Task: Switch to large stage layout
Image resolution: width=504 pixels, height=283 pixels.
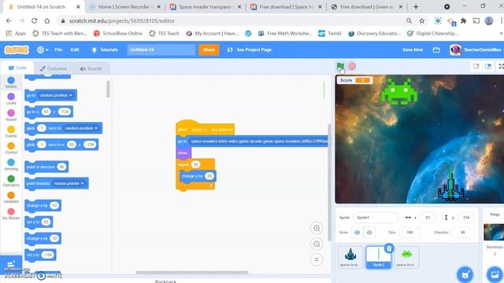Action: coord(488,66)
